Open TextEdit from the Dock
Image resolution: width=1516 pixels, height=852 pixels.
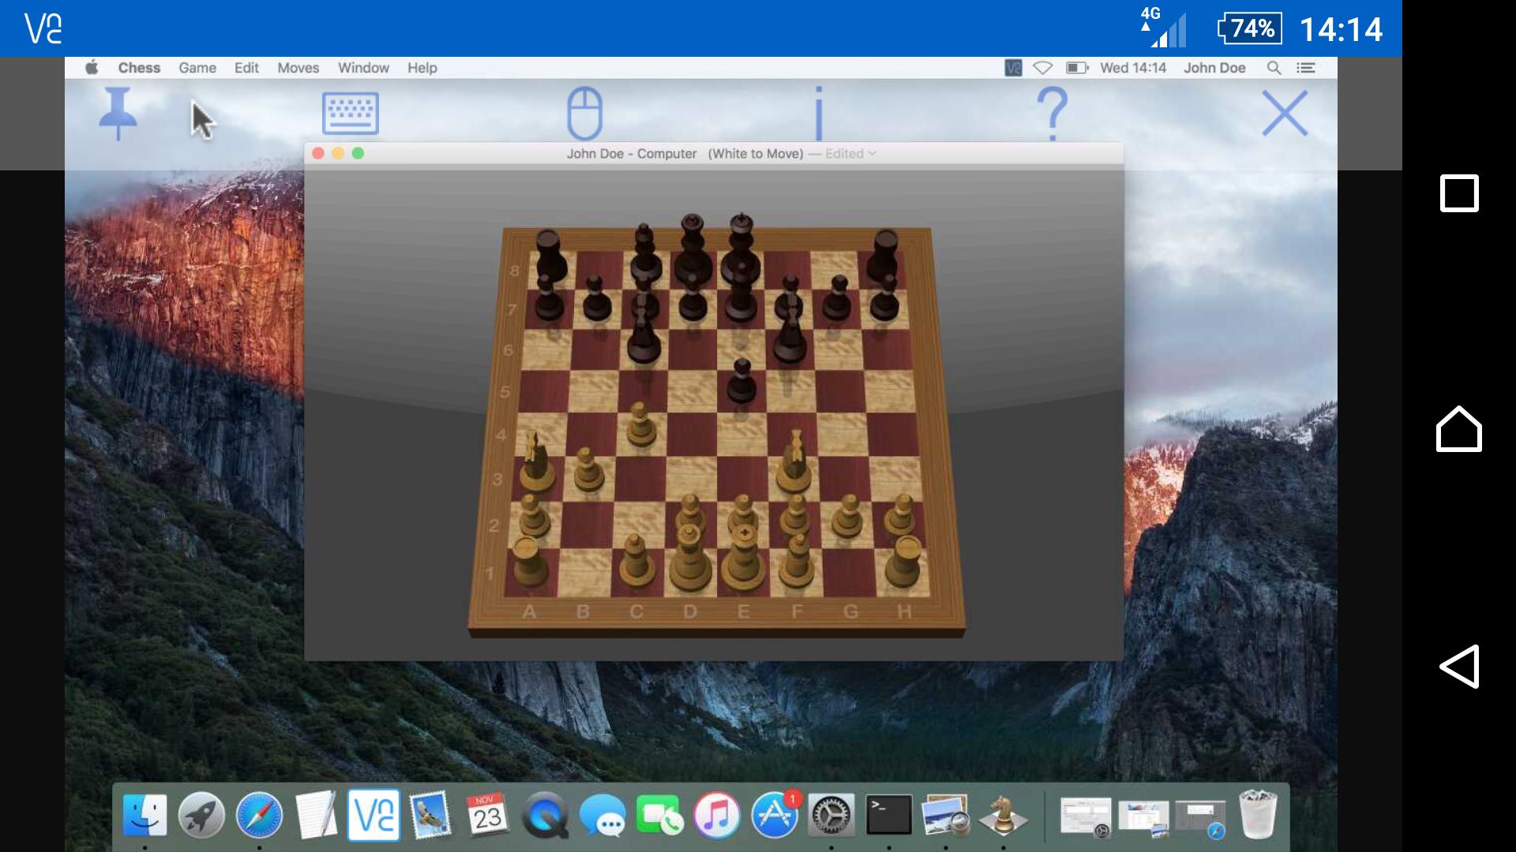(316, 815)
